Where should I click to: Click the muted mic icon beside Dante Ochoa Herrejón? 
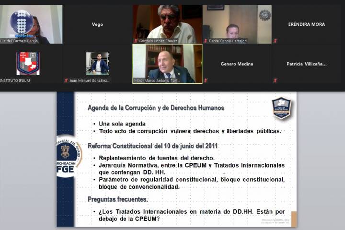click(206, 41)
